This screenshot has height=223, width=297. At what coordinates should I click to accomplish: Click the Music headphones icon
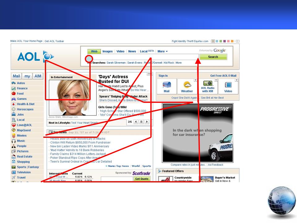tap(14, 141)
